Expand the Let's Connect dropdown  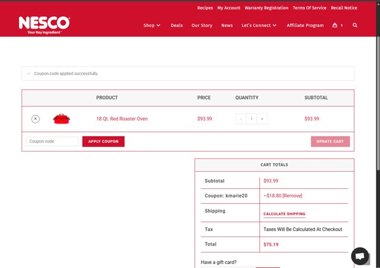(259, 25)
